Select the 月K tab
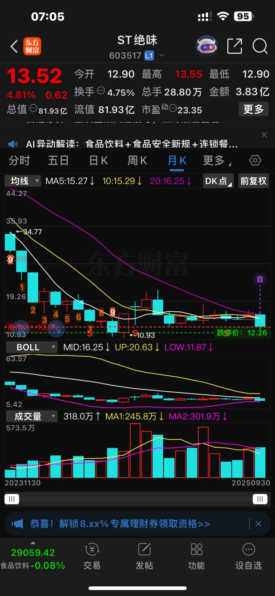 click(177, 160)
